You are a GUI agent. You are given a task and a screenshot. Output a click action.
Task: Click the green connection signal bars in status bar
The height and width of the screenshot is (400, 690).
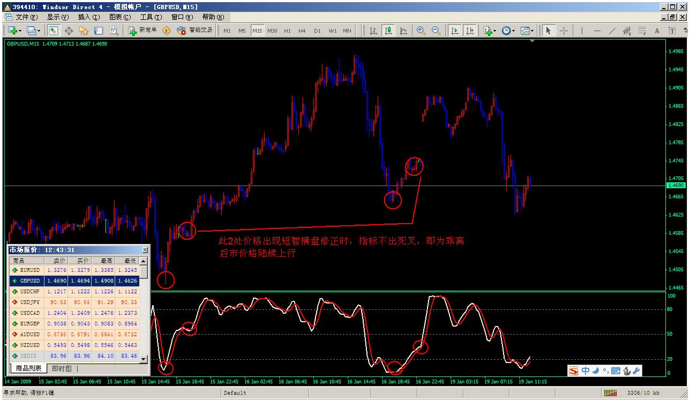point(611,392)
